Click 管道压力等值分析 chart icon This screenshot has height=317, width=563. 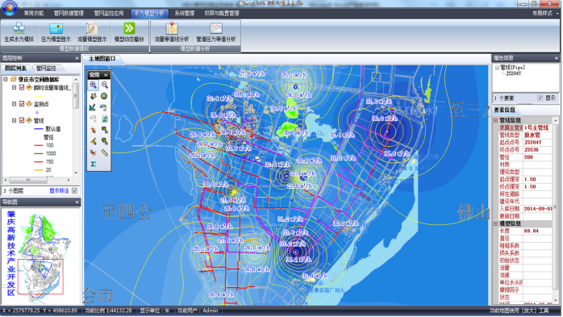(216, 28)
